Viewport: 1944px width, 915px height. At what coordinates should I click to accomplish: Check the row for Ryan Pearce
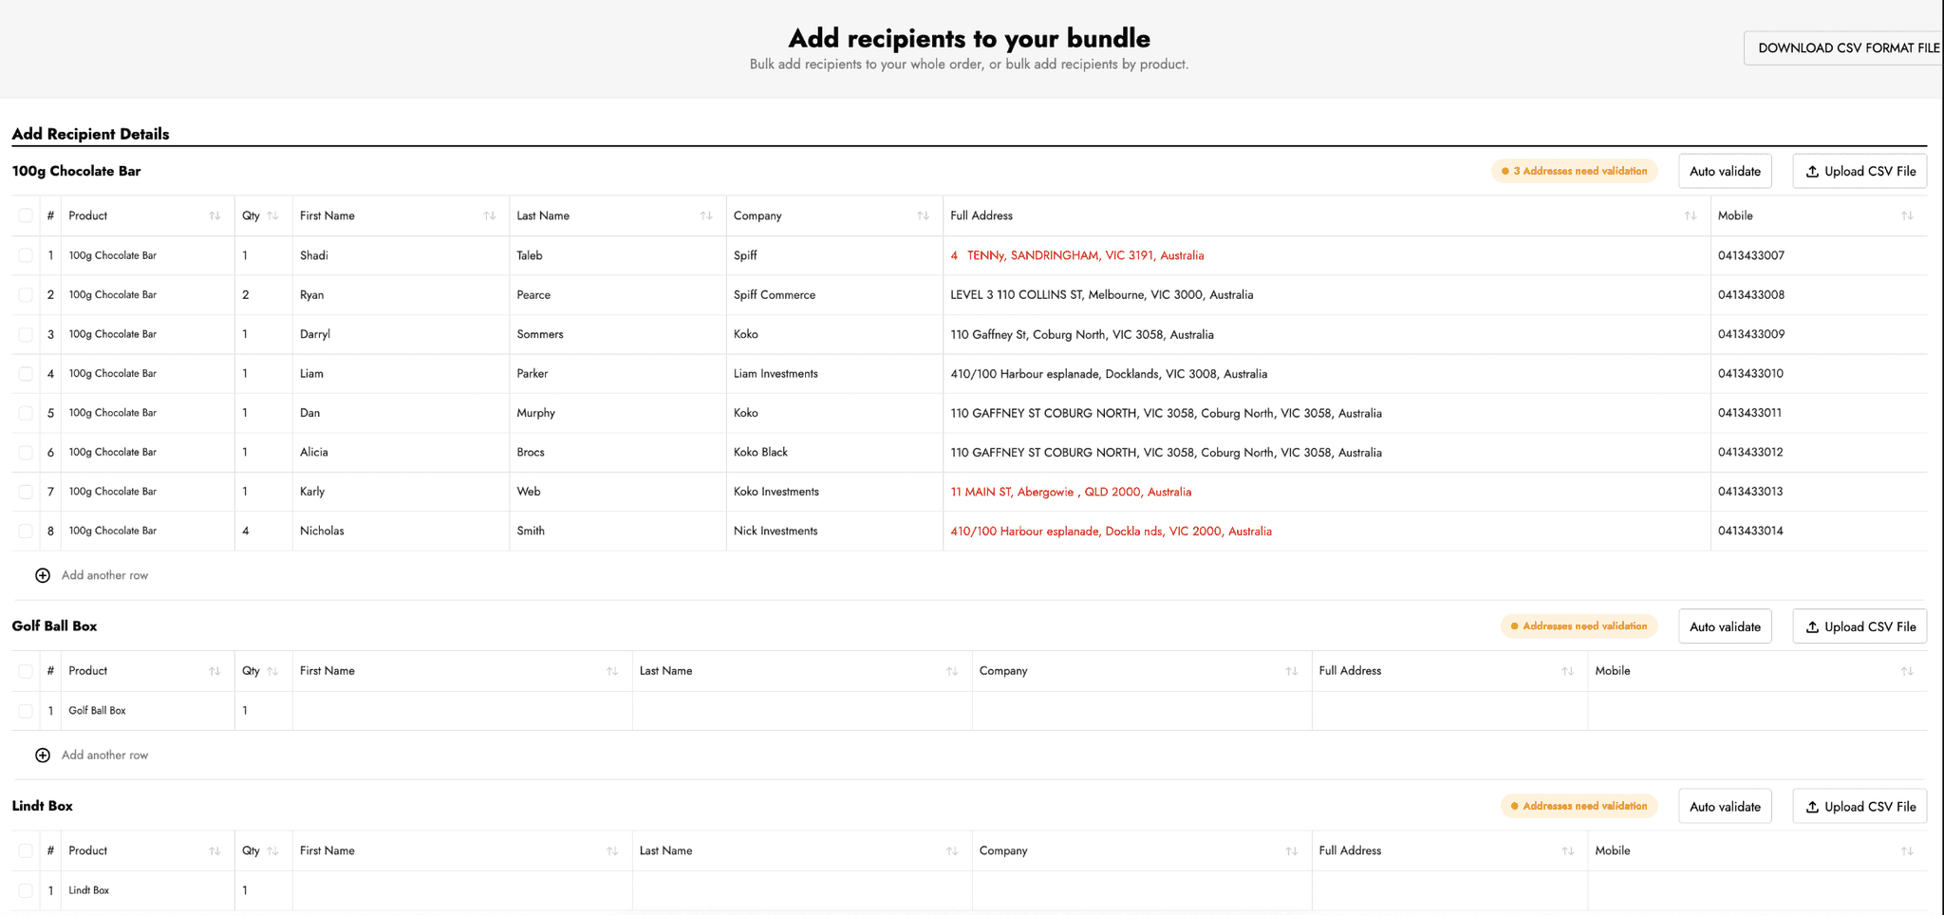[x=26, y=295]
